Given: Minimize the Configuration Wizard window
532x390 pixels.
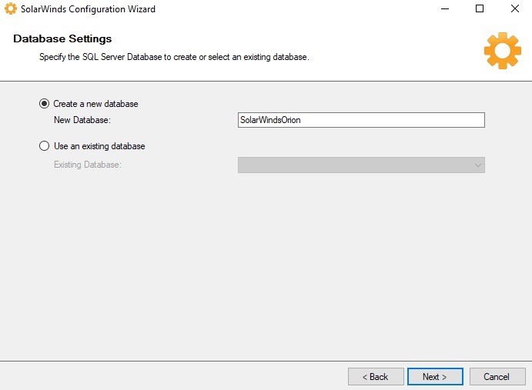Looking at the screenshot, I should [444, 9].
